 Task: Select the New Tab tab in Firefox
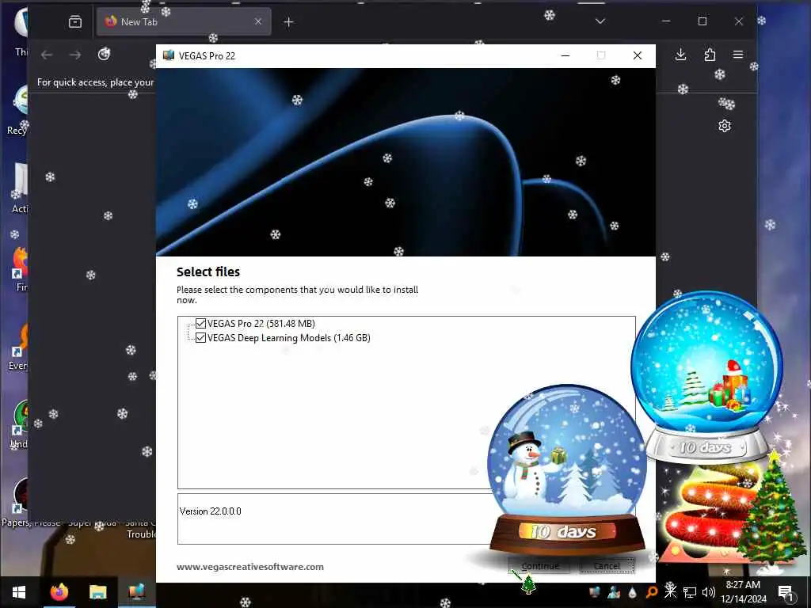184,21
